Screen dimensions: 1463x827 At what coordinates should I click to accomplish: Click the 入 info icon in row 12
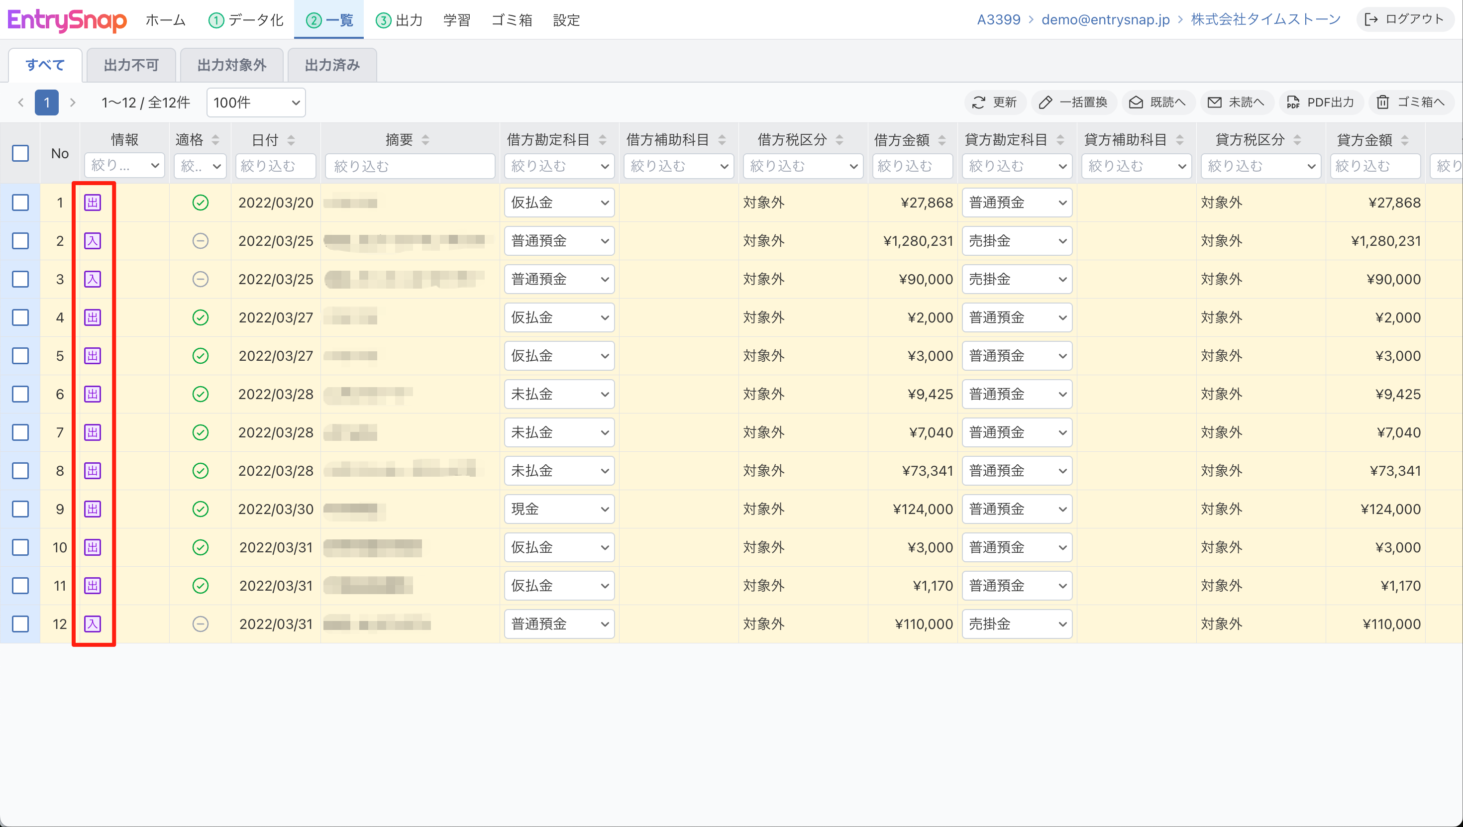(93, 623)
